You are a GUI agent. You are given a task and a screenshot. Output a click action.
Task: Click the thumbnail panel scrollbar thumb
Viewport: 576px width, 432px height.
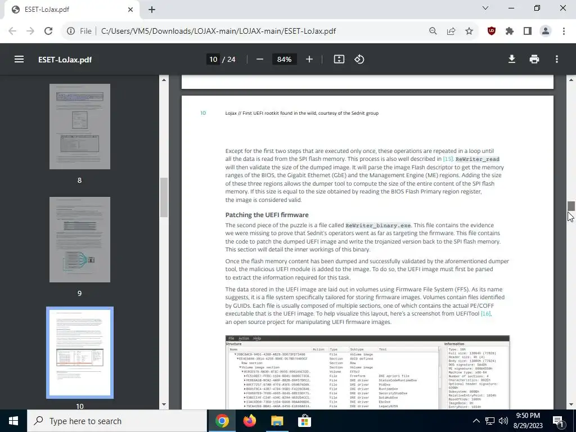(x=164, y=197)
